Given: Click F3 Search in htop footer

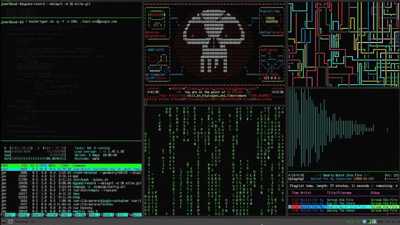Looking at the screenshot, I should coord(36,215).
